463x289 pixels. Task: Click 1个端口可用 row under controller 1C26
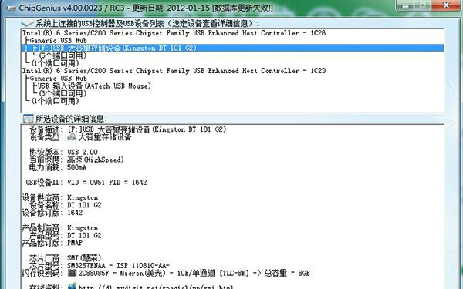click(x=56, y=63)
